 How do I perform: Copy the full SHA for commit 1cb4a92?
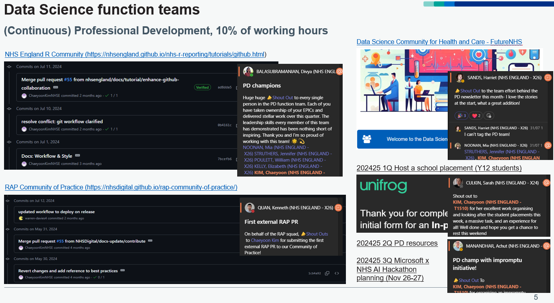pos(327,274)
